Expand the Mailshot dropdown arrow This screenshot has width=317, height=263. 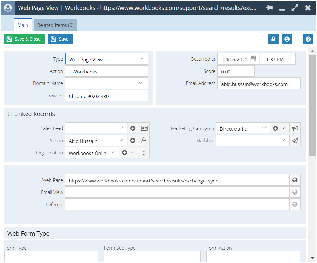(283, 140)
